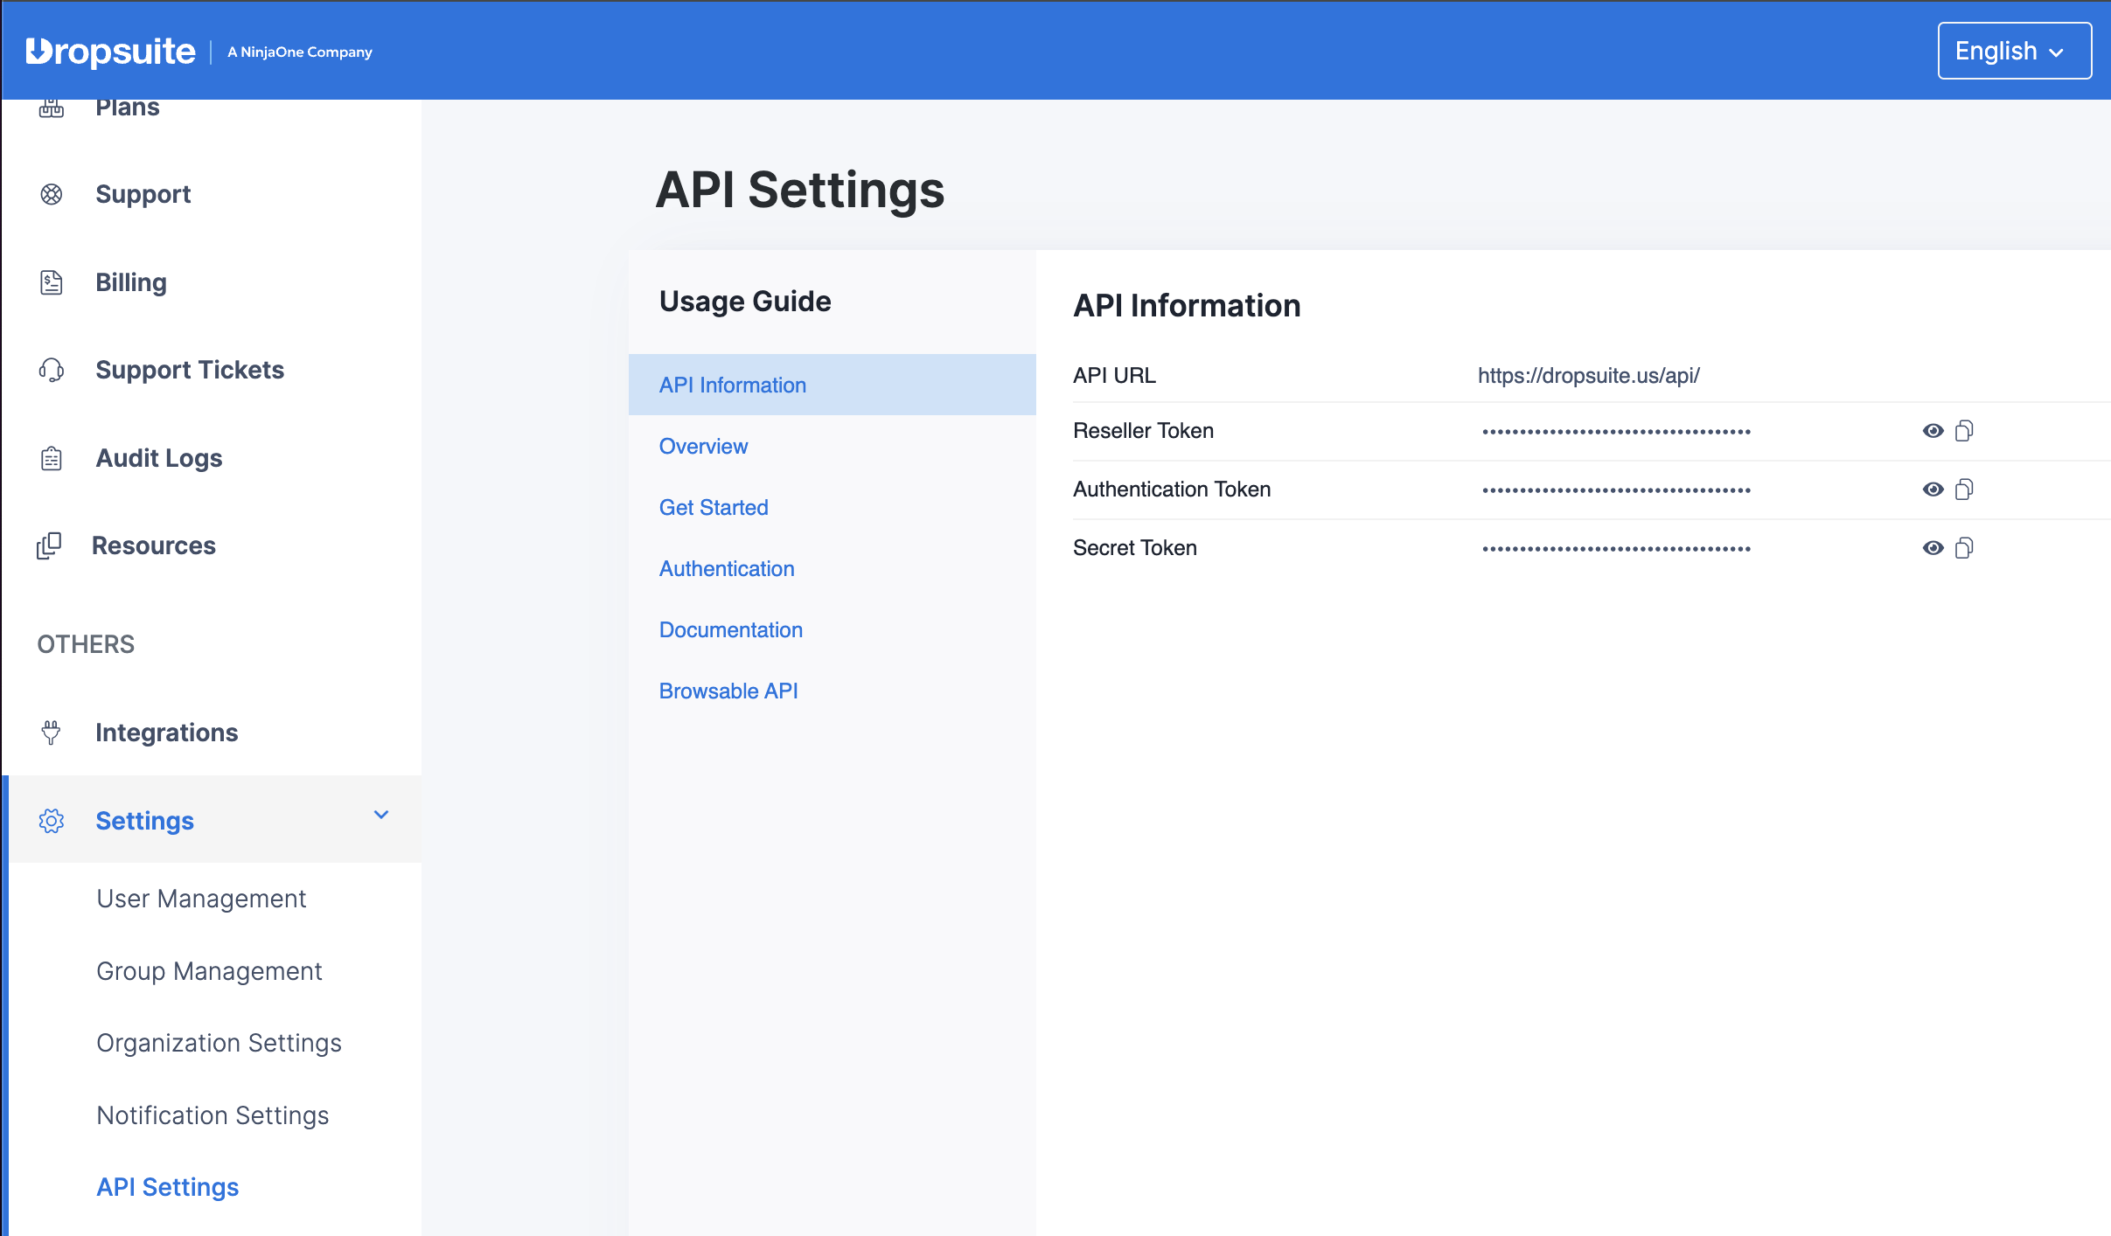This screenshot has width=2111, height=1236.
Task: Open the Billing section
Action: tap(131, 282)
